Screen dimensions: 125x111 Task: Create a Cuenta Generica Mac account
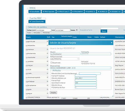click(x=37, y=22)
